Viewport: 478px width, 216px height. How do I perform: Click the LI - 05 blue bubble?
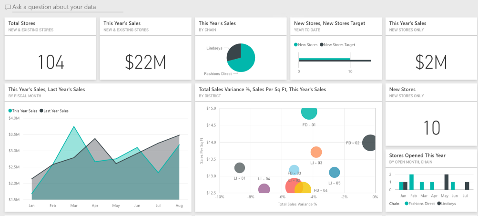click(x=335, y=173)
